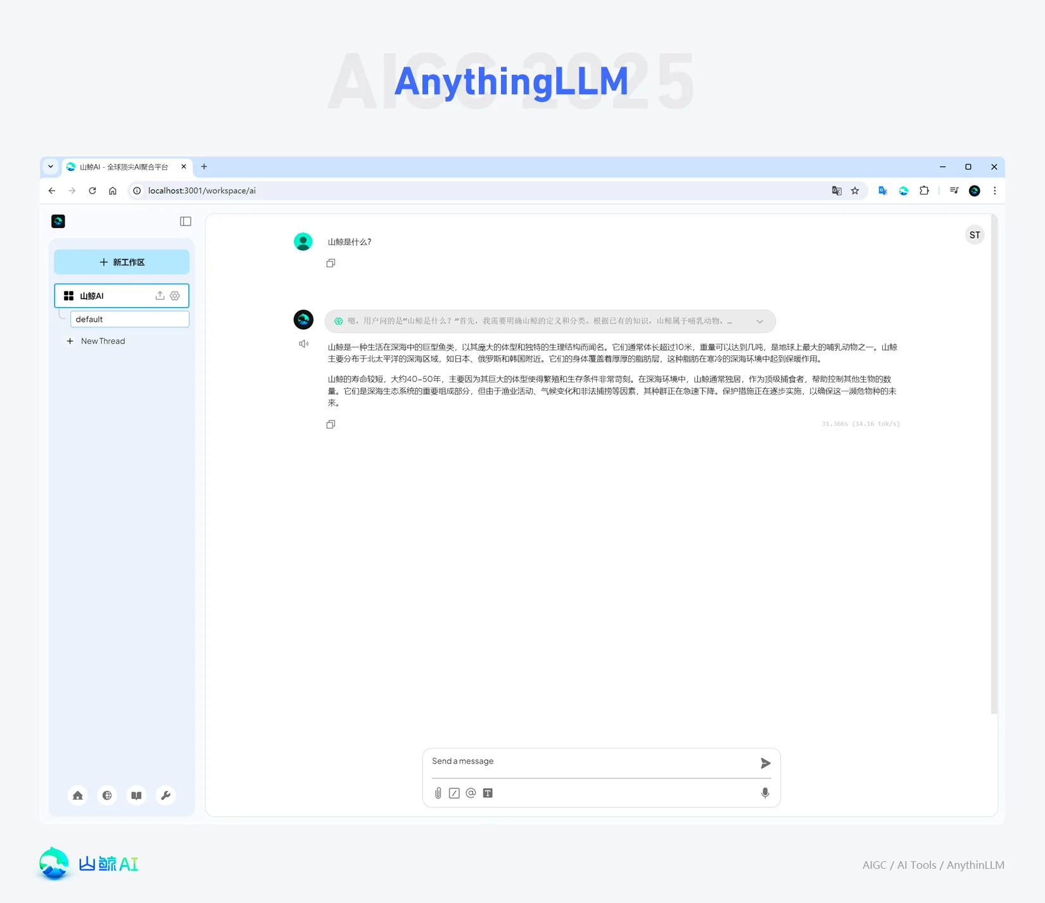
Task: Open the text size icon in message box
Action: (x=488, y=793)
